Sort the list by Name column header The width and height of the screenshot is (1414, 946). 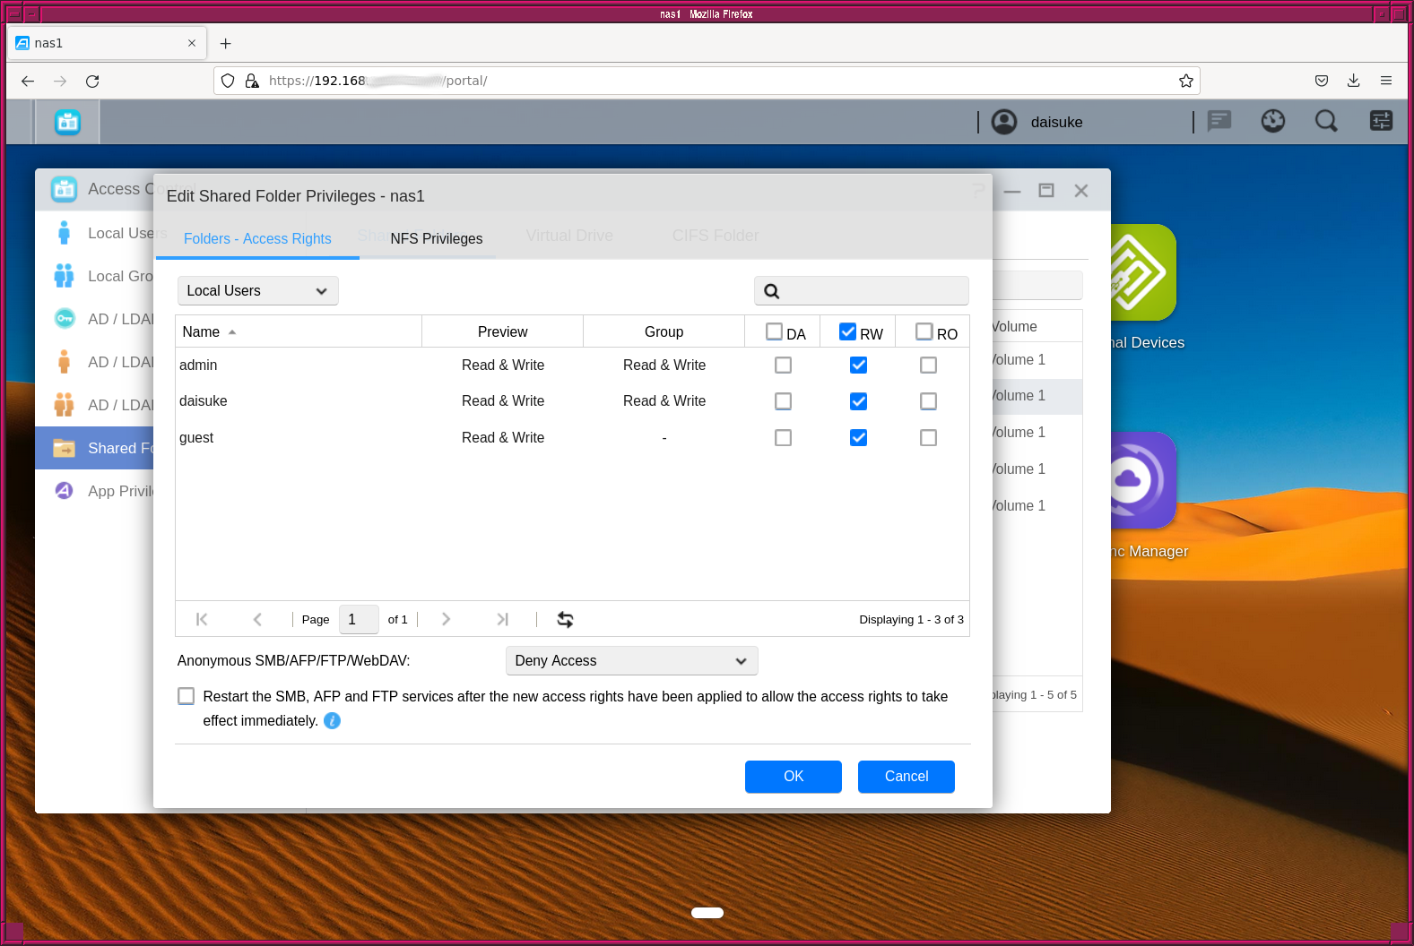tap(202, 331)
